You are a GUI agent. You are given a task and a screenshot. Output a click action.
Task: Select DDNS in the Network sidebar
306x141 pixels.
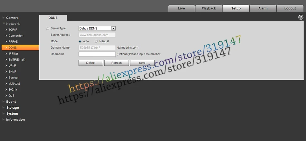point(20,47)
